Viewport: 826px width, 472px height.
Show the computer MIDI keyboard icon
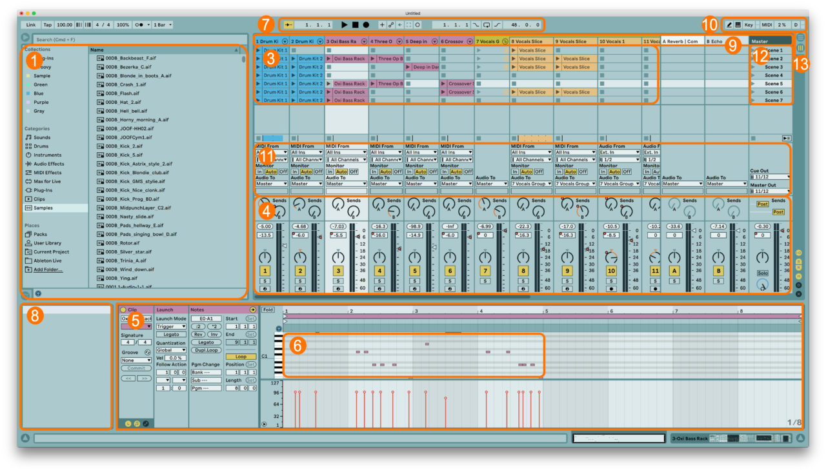click(x=738, y=25)
